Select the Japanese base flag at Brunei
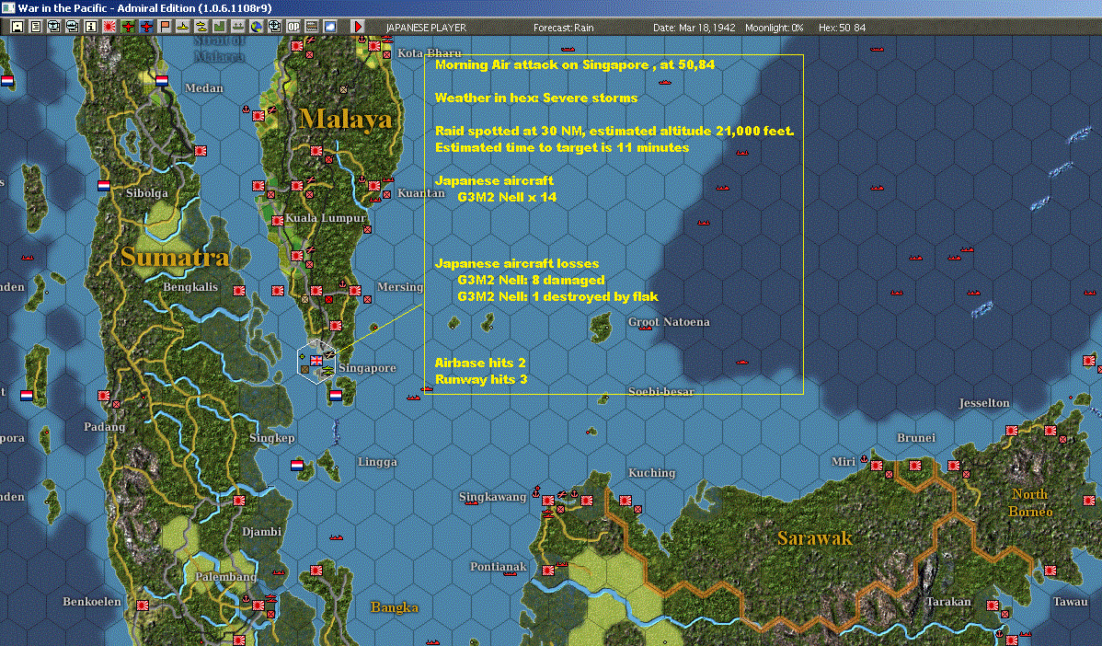1102x646 pixels. [x=915, y=466]
